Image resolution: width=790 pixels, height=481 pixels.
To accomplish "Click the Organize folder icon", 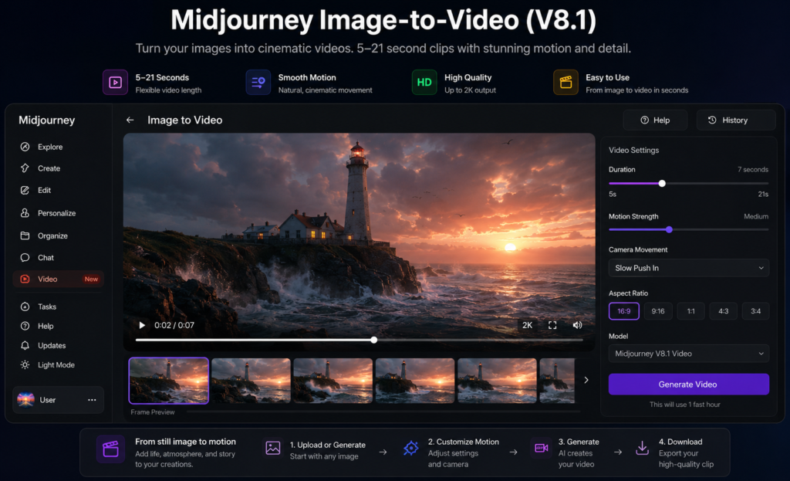I will click(x=25, y=235).
